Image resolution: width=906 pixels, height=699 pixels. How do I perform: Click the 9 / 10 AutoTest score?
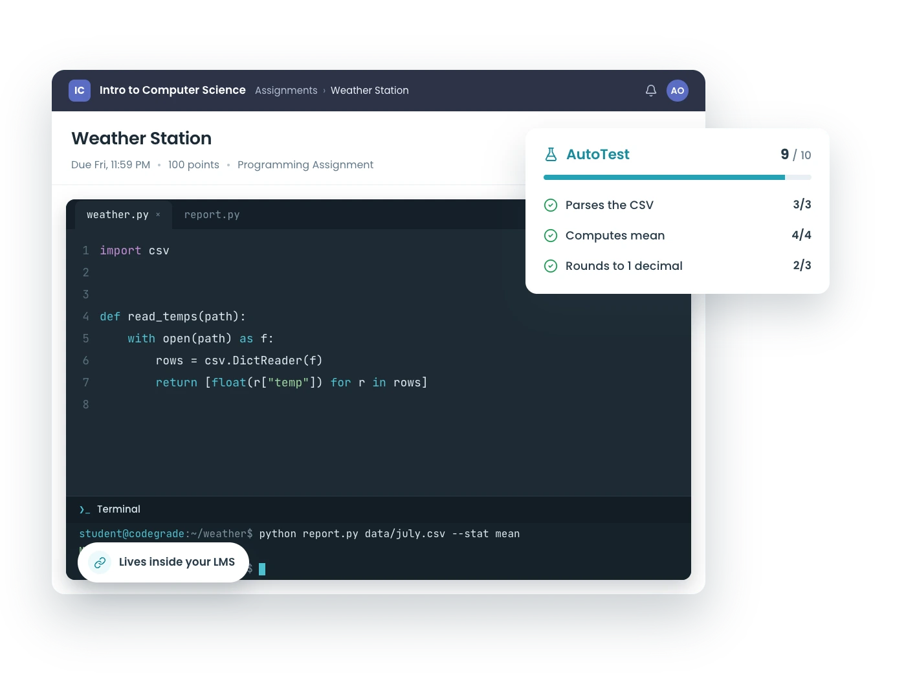tap(795, 155)
